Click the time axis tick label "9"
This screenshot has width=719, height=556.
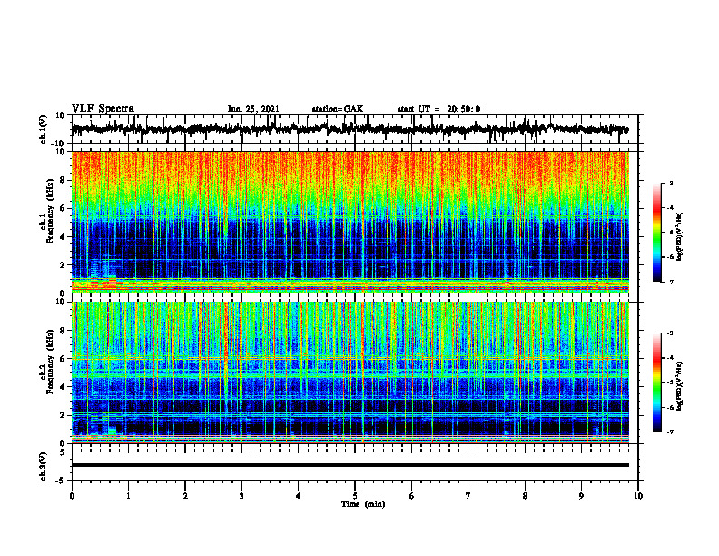581,496
